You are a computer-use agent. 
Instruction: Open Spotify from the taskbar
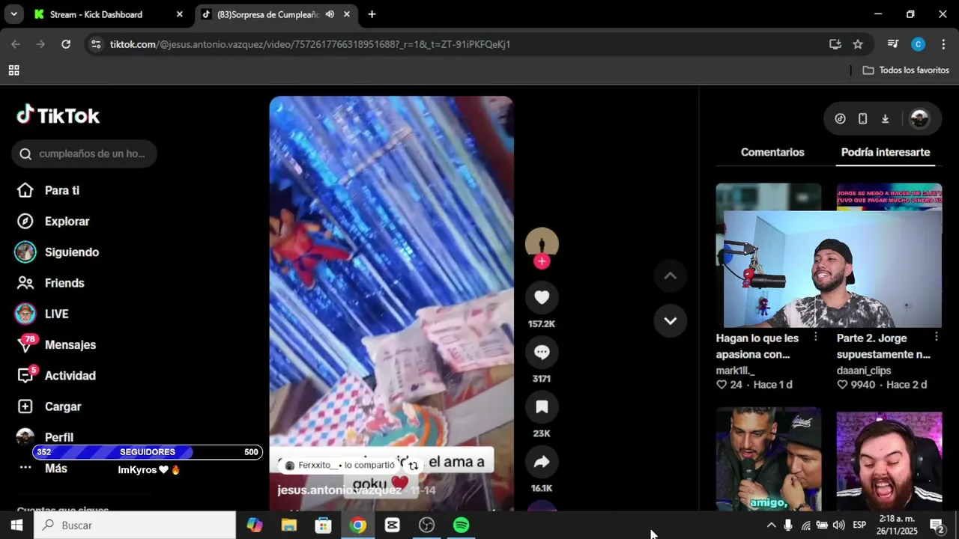click(x=462, y=525)
